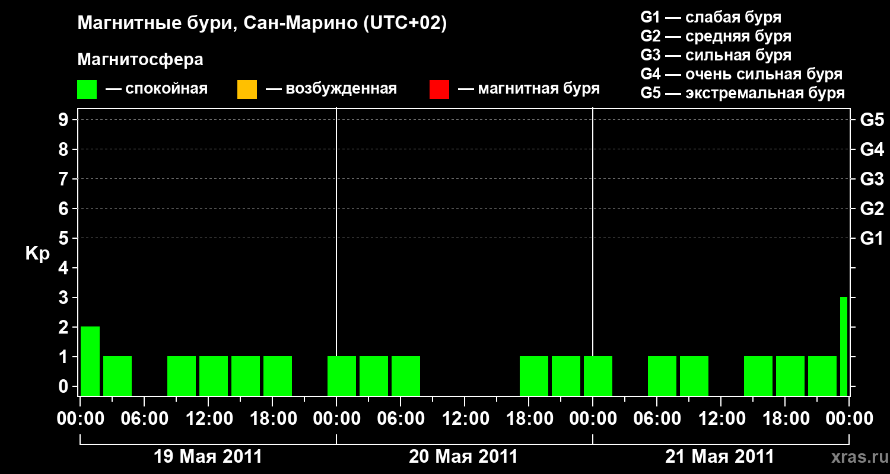This screenshot has width=890, height=474.
Task: Select the bar over 12:00 on 19 May
Action: coord(214,376)
